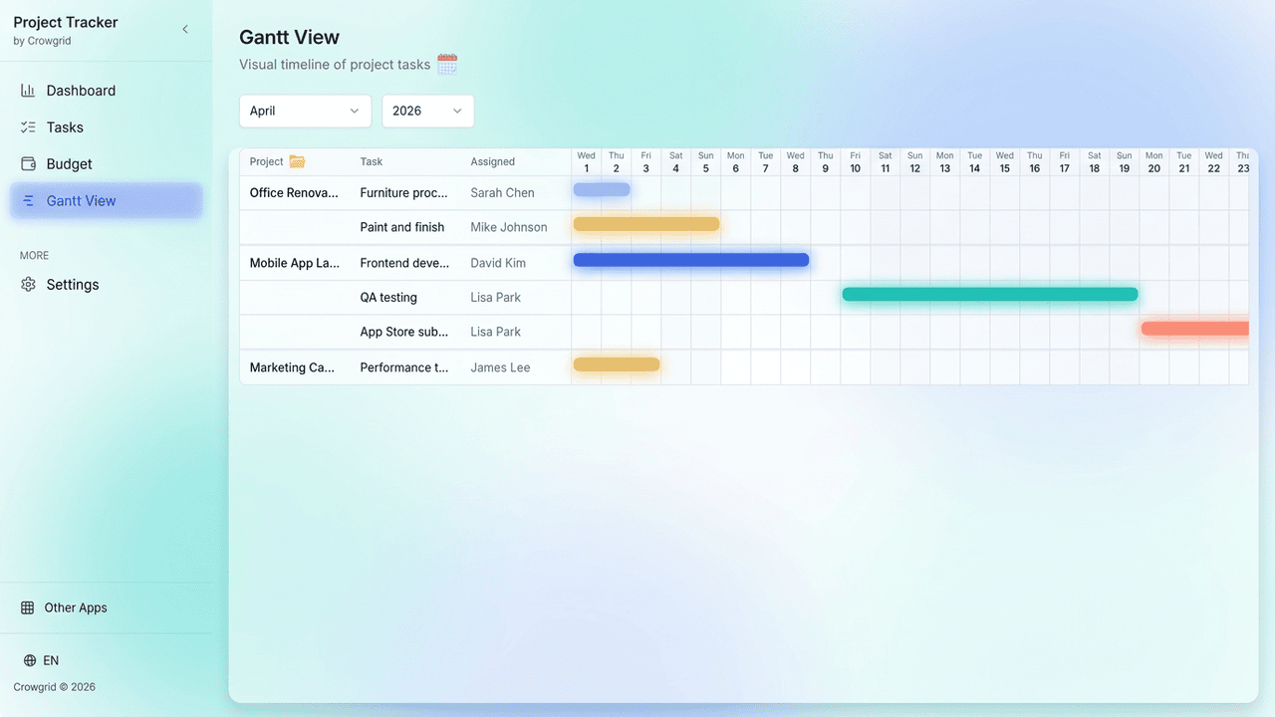Screen dimensions: 1275x717
Task: Select the Frontend development blue bar
Action: (691, 260)
